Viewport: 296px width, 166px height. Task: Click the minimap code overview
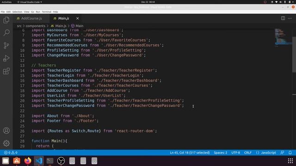(x=283, y=38)
